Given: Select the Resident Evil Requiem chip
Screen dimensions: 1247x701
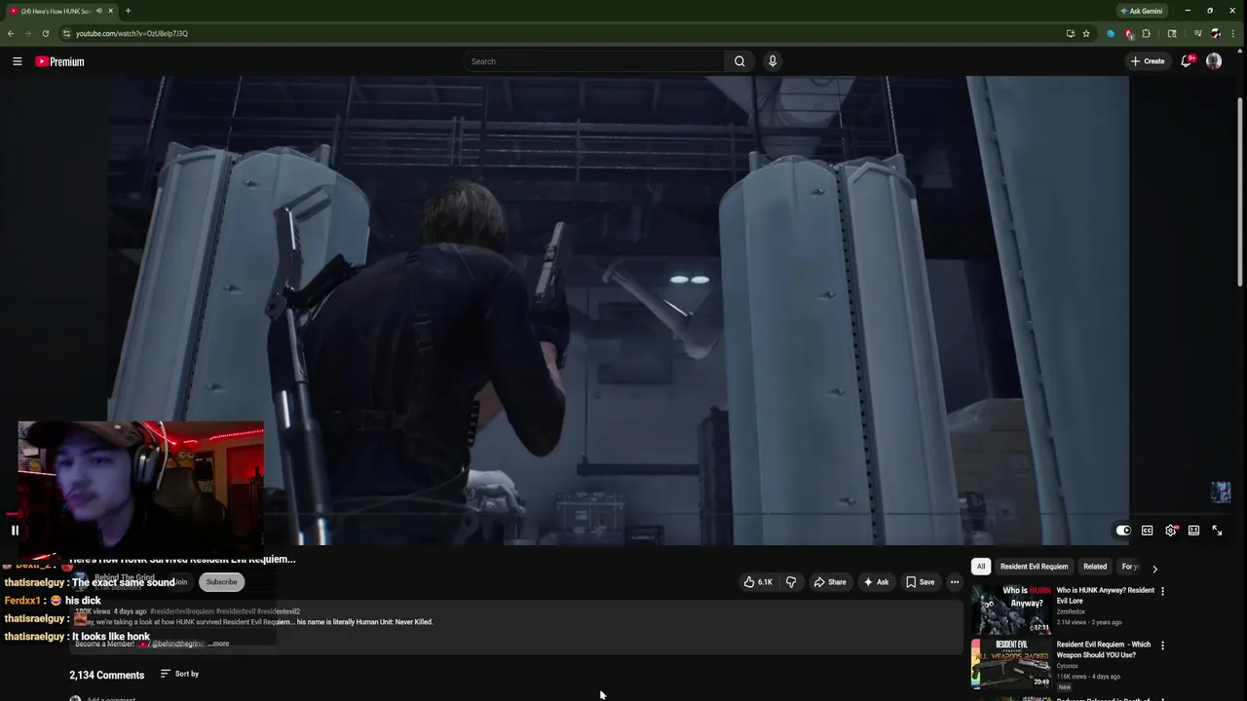Looking at the screenshot, I should click(x=1034, y=567).
